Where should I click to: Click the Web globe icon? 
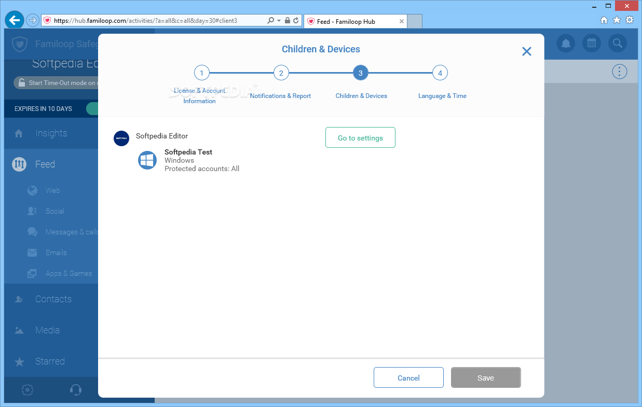pos(32,190)
